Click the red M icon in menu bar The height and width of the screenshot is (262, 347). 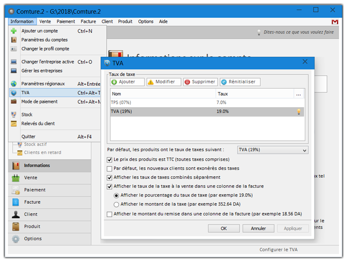coord(335,22)
